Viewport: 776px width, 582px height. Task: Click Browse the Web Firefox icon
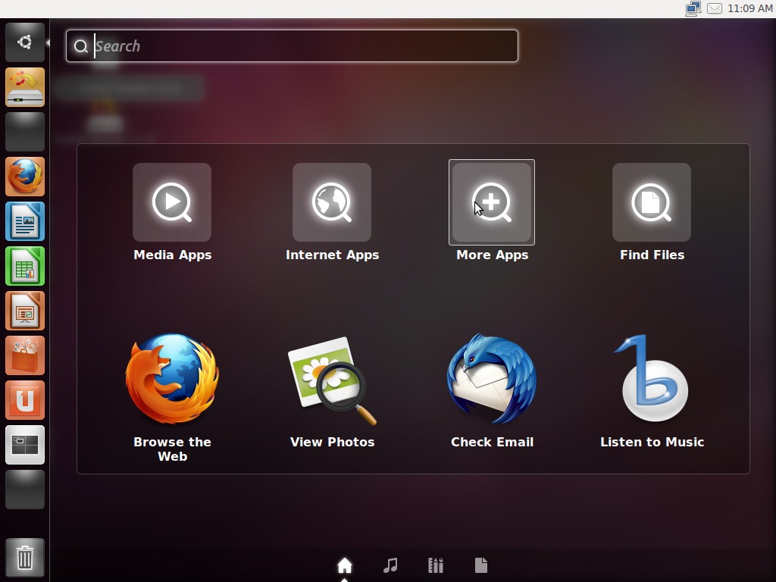(172, 379)
